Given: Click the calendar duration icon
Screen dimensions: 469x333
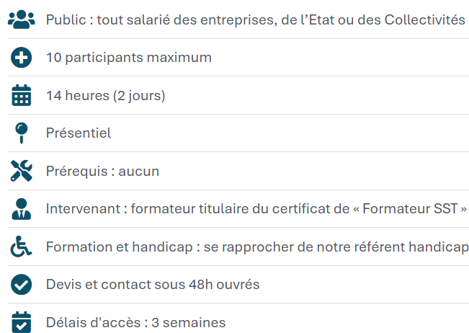Looking at the screenshot, I should point(22,95).
